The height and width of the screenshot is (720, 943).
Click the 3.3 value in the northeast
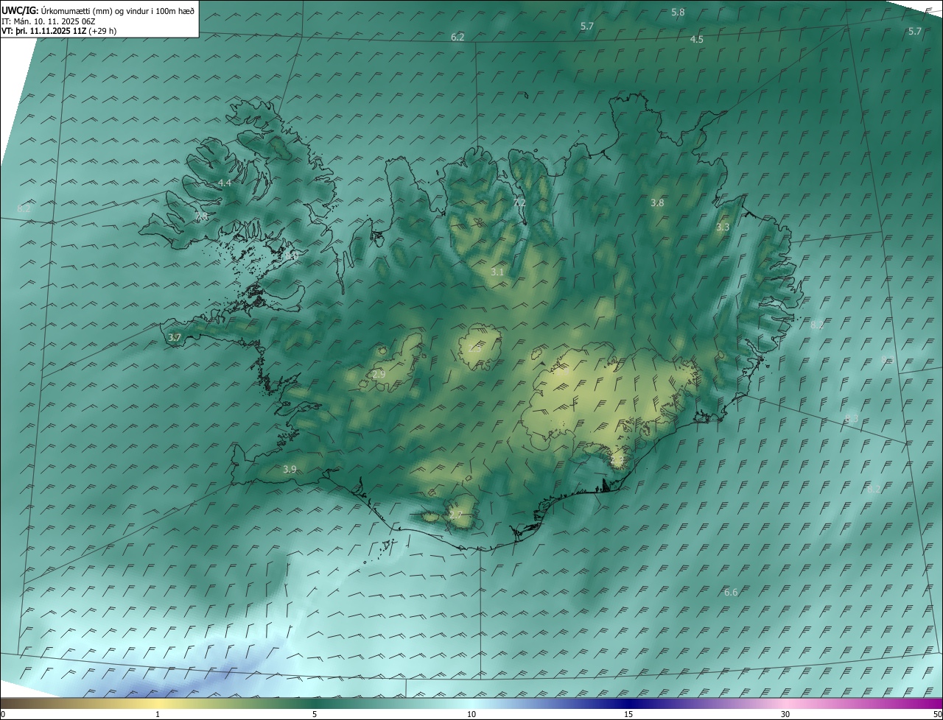pyautogui.click(x=723, y=227)
